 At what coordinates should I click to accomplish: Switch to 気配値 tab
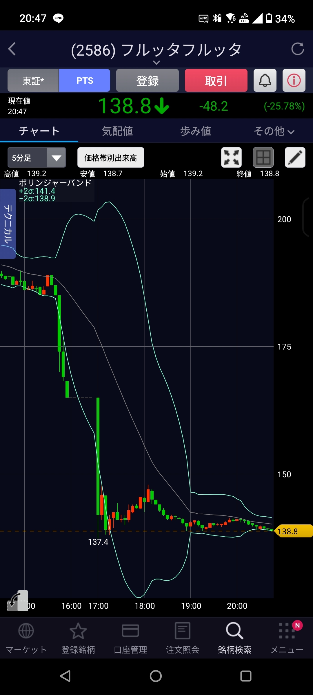point(117,131)
